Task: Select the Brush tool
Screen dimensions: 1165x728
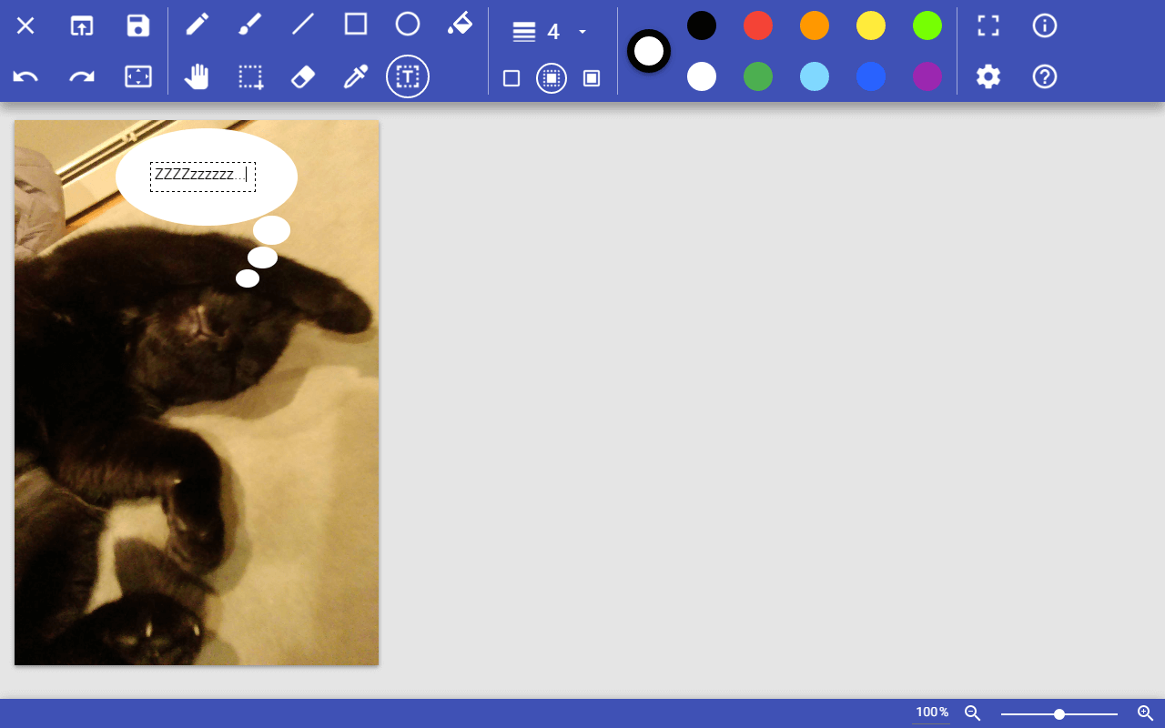Action: point(250,25)
